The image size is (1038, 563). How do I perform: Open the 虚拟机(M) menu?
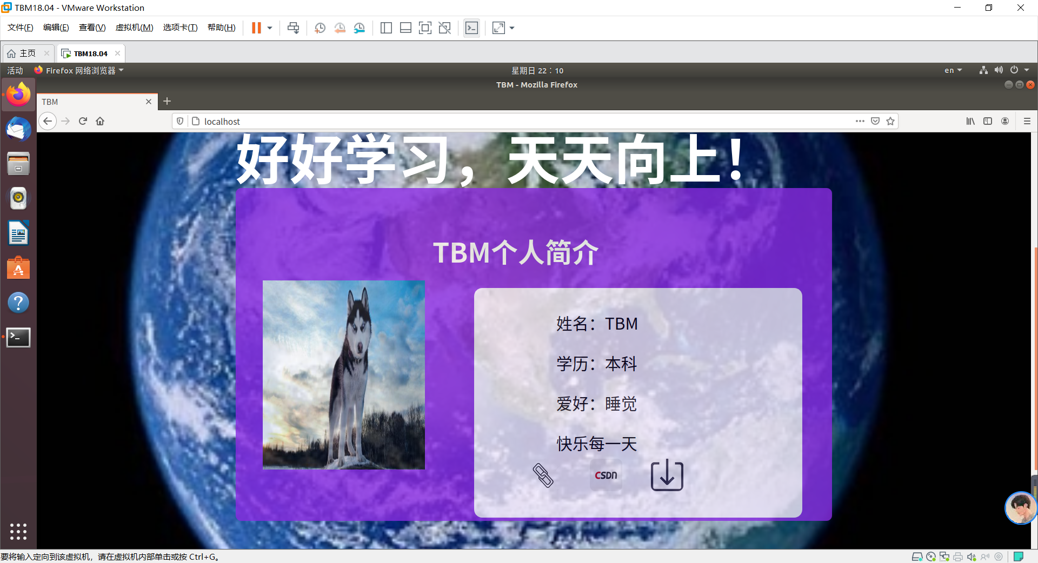tap(135, 28)
